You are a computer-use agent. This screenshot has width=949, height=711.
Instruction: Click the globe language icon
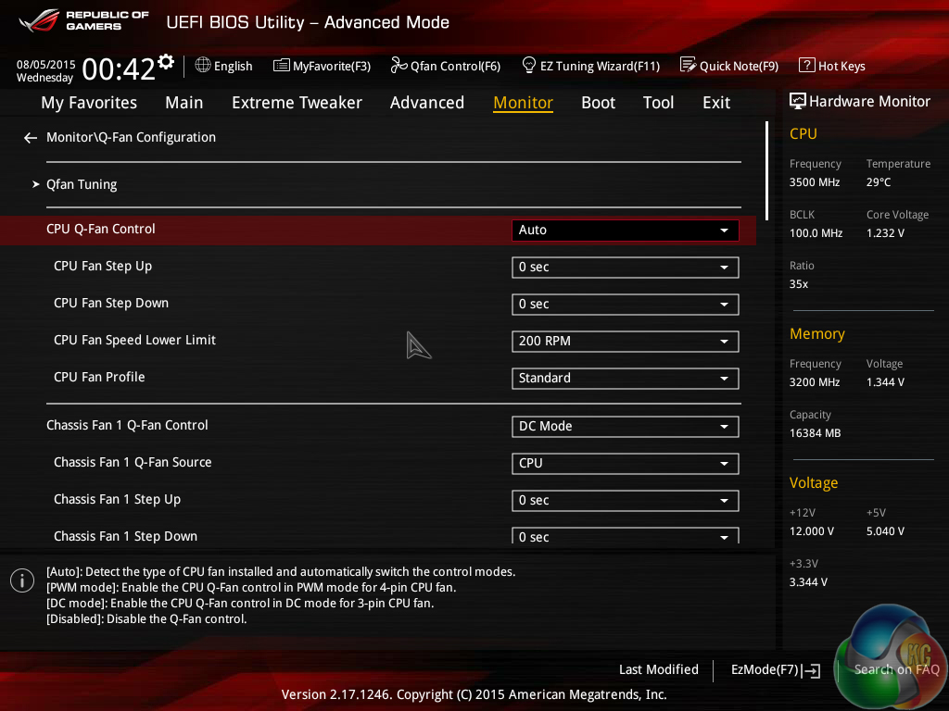(203, 65)
